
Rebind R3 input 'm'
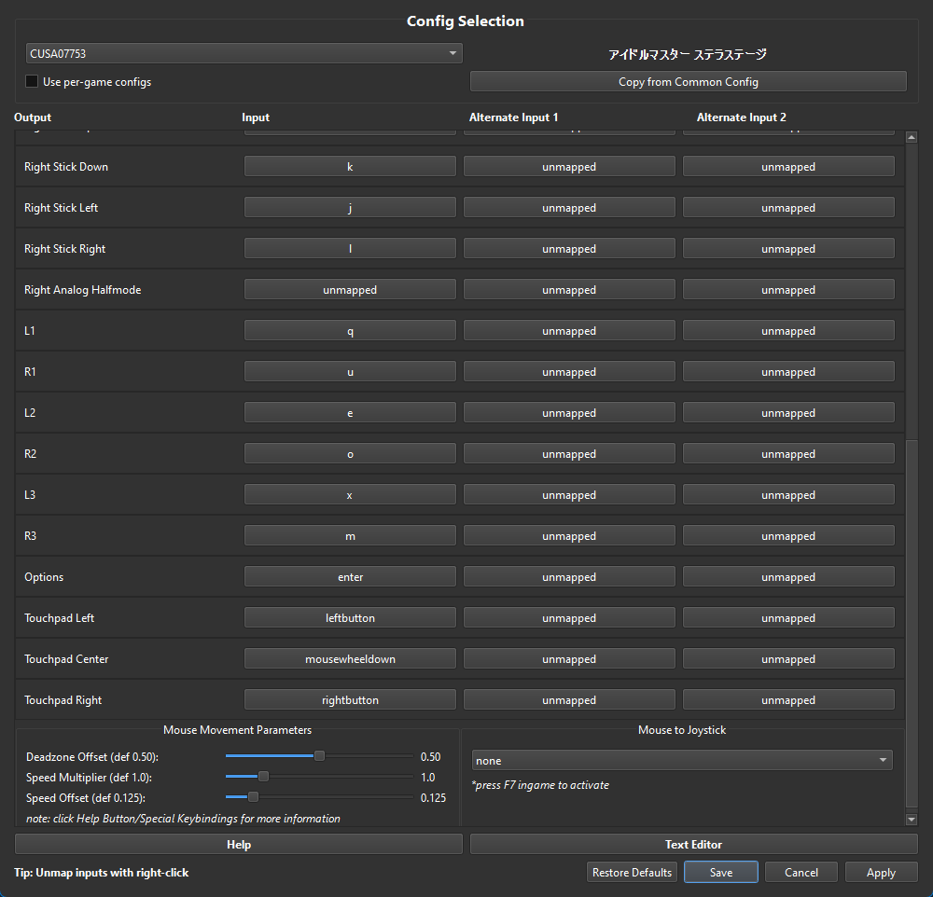tap(350, 536)
